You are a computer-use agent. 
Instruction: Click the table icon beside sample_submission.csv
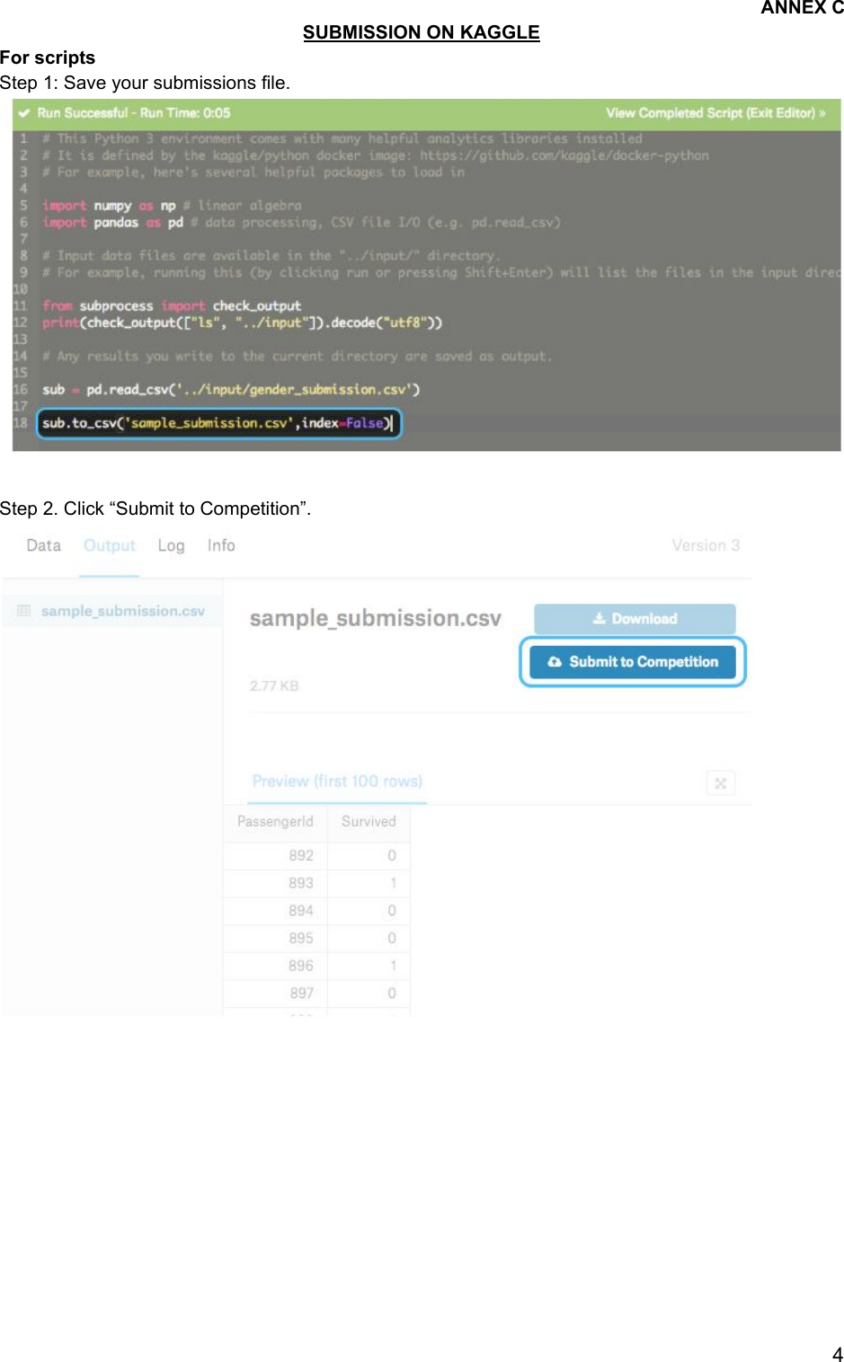pyautogui.click(x=24, y=611)
